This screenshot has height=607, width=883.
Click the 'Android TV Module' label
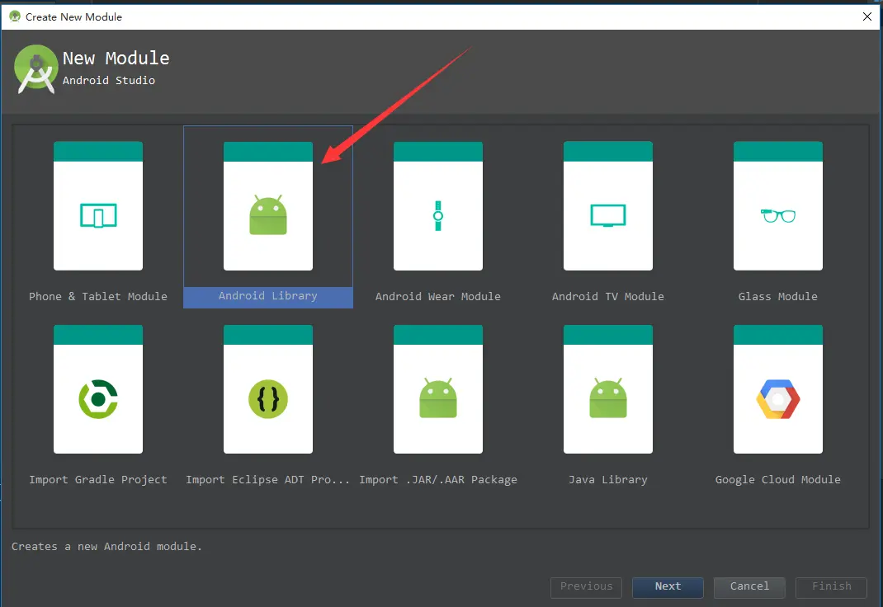point(608,296)
